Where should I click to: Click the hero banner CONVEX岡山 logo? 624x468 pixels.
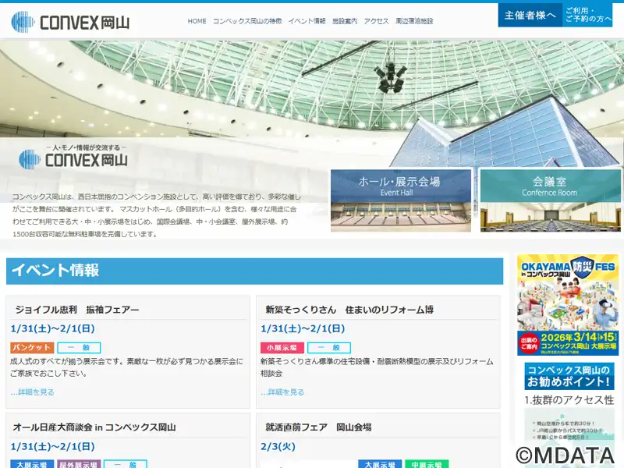(73, 156)
